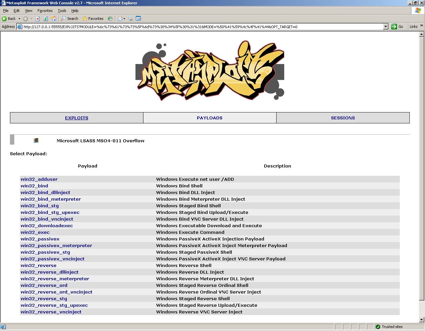Switch to the PAYLOADS tab
Screen dimensions: 425x331
210,118
